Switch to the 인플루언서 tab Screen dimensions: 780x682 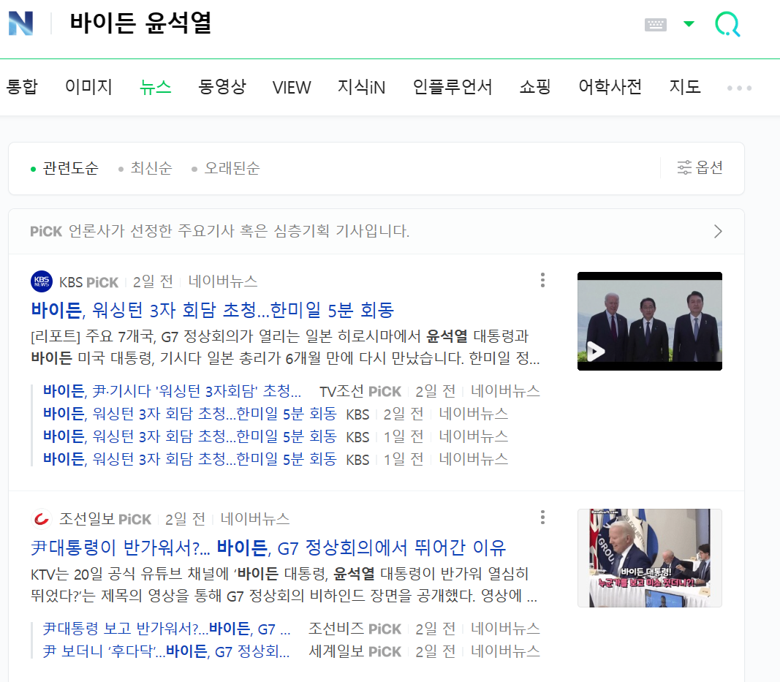point(453,87)
